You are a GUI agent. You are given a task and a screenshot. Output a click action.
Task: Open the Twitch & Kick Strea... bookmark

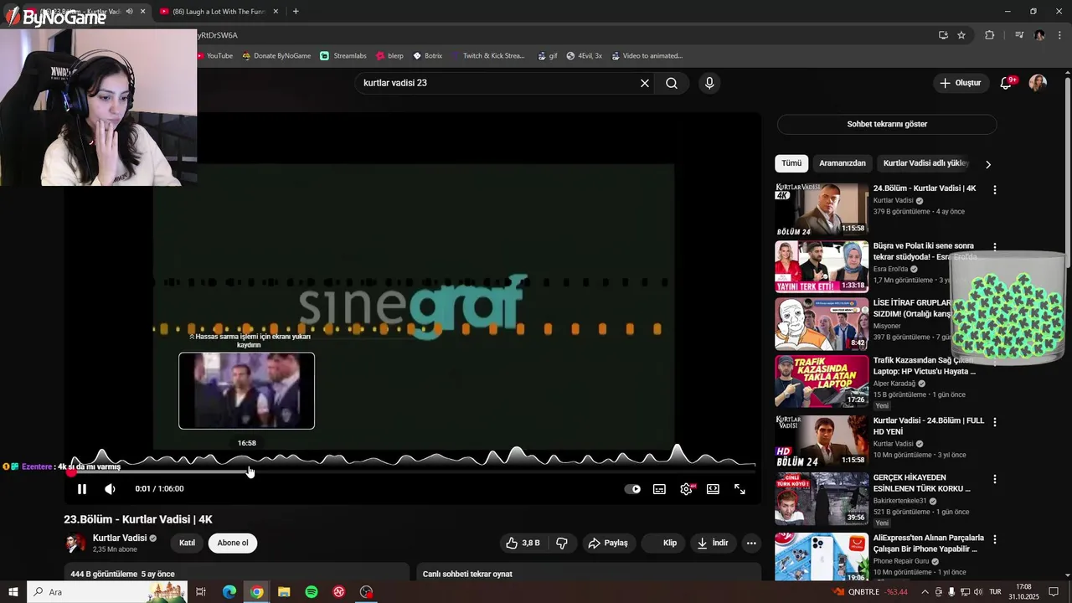point(487,56)
